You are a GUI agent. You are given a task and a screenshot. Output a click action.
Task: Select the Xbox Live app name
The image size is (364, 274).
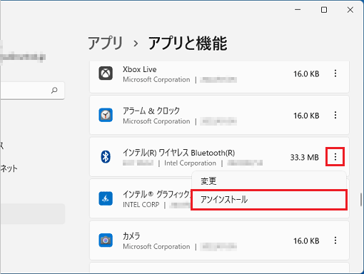point(140,69)
